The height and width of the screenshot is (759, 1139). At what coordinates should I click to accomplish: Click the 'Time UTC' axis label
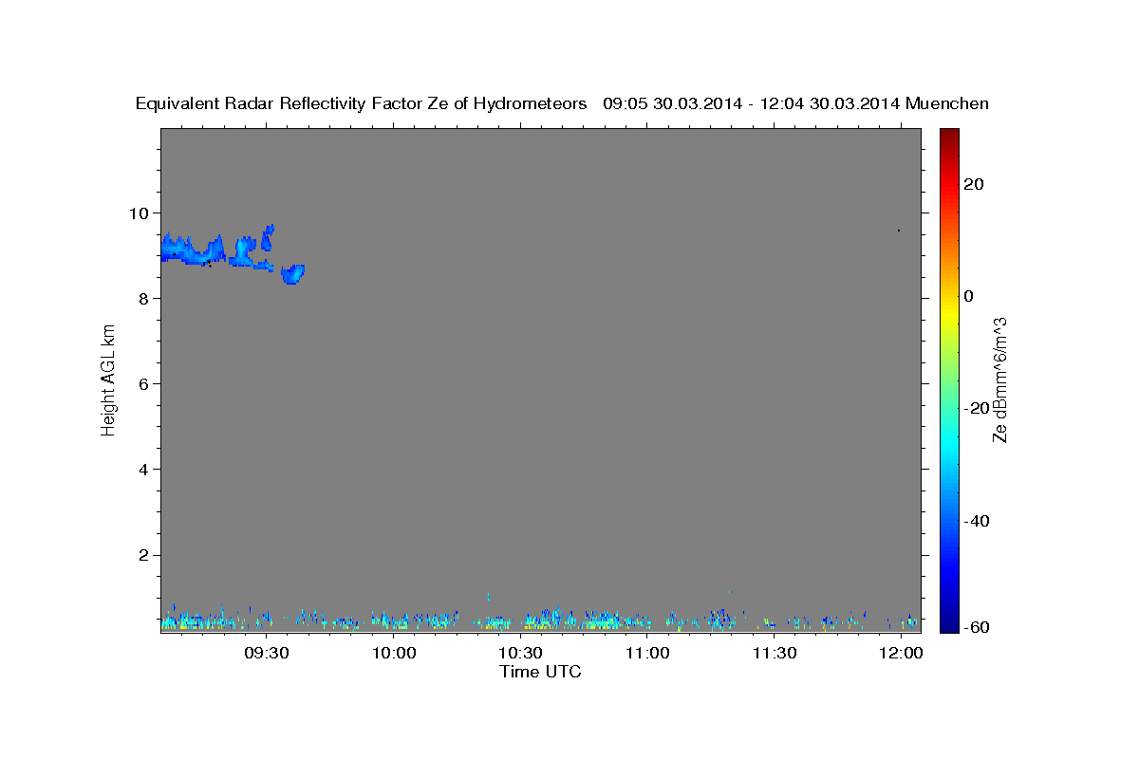[x=540, y=672]
